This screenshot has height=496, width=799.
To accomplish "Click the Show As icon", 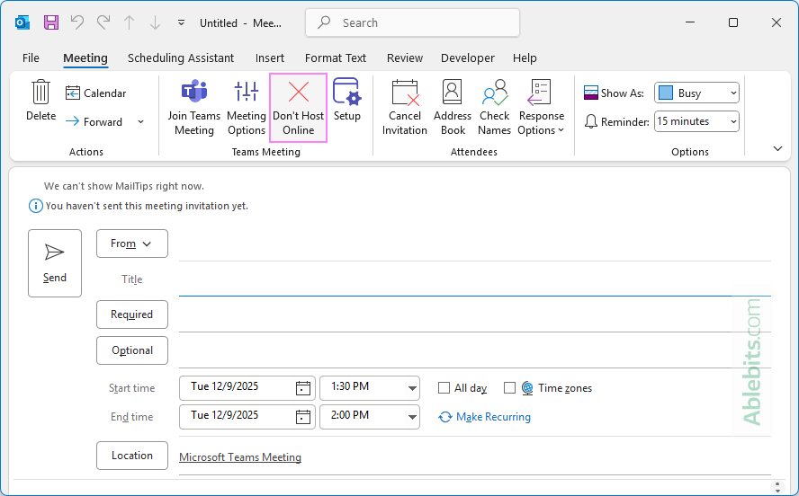I will click(590, 93).
